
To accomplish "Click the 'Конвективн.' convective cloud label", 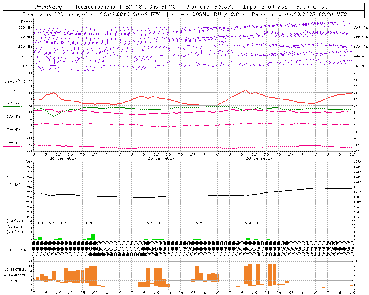I will 15,269.
